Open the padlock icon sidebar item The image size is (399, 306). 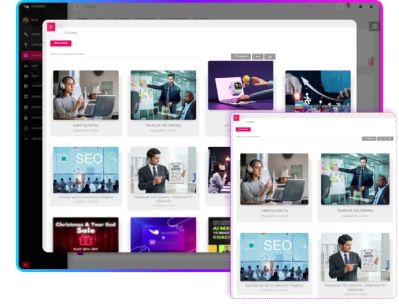tap(25, 118)
